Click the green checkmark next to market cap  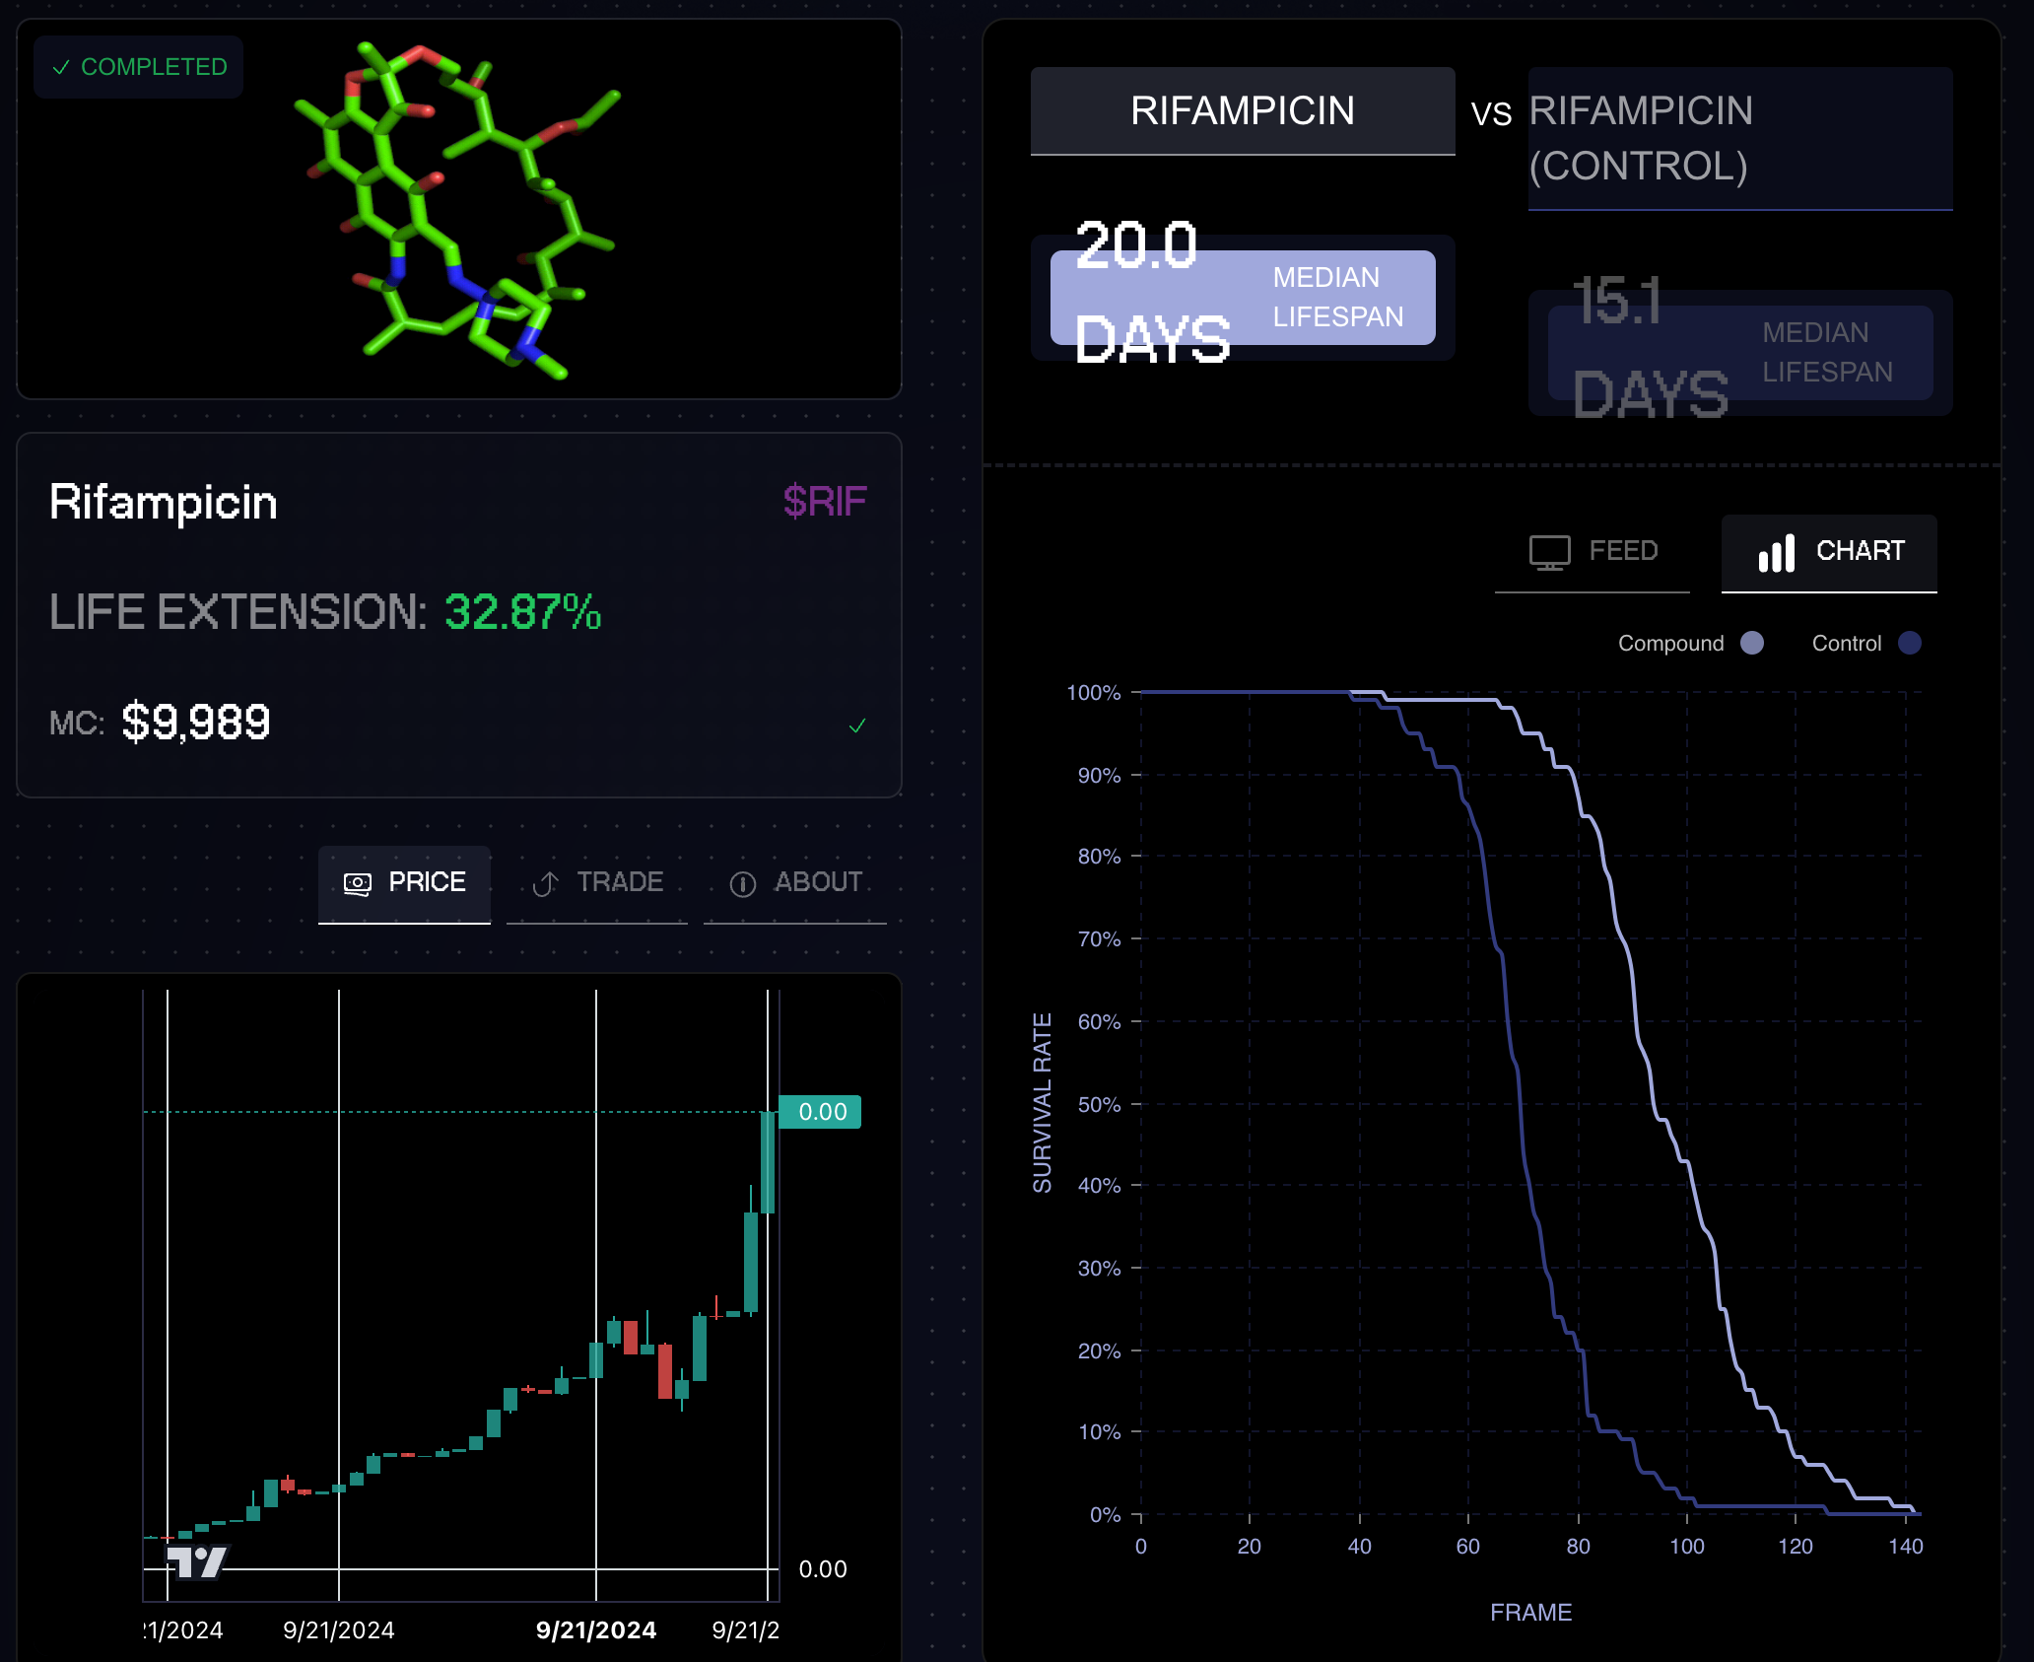pos(857,726)
